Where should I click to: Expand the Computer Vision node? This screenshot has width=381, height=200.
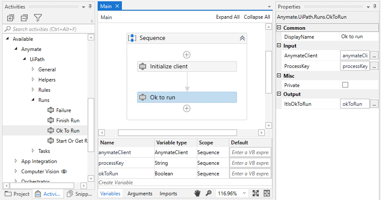pyautogui.click(x=16, y=171)
